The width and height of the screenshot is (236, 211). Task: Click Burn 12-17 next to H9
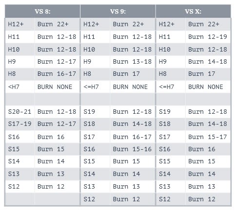tap(57, 62)
